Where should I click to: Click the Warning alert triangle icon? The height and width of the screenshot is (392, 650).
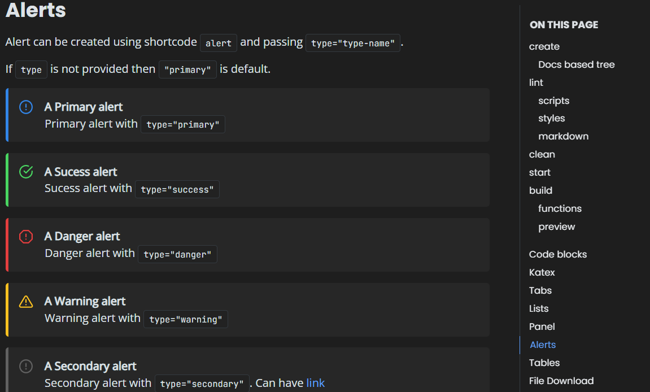[x=26, y=302]
